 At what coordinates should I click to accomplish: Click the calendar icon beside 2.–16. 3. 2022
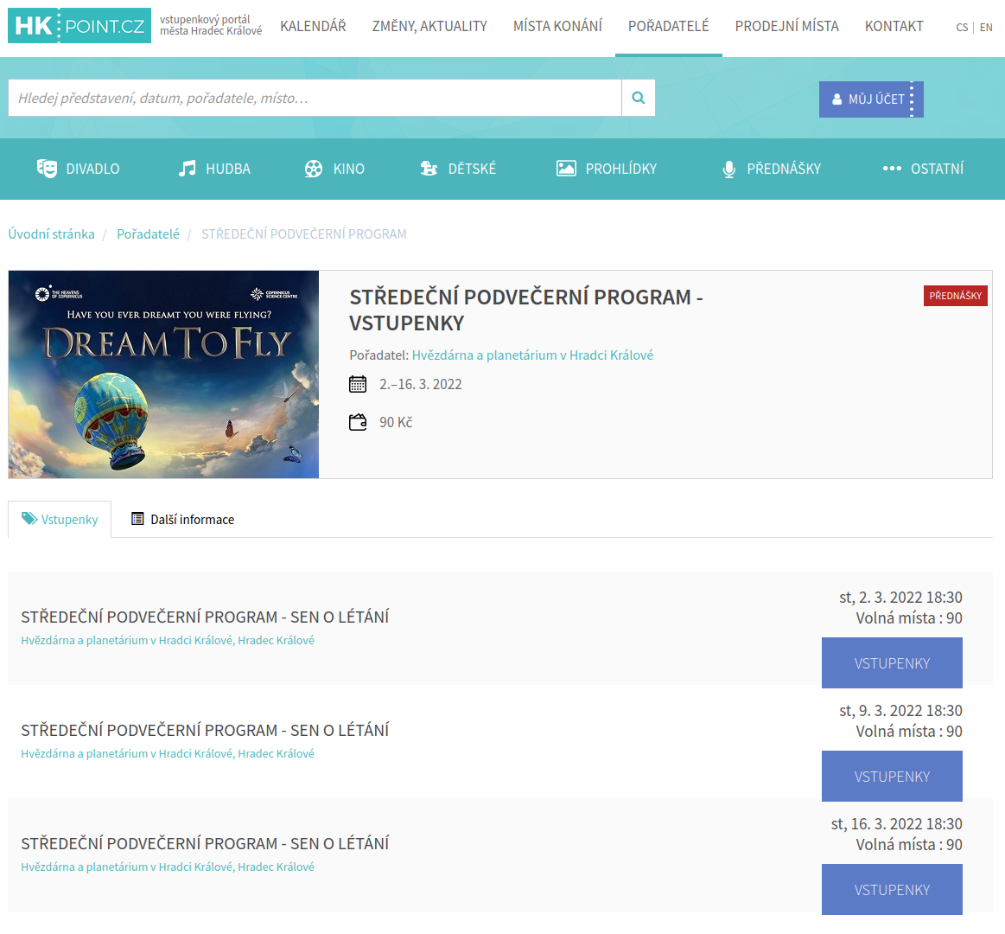(358, 384)
